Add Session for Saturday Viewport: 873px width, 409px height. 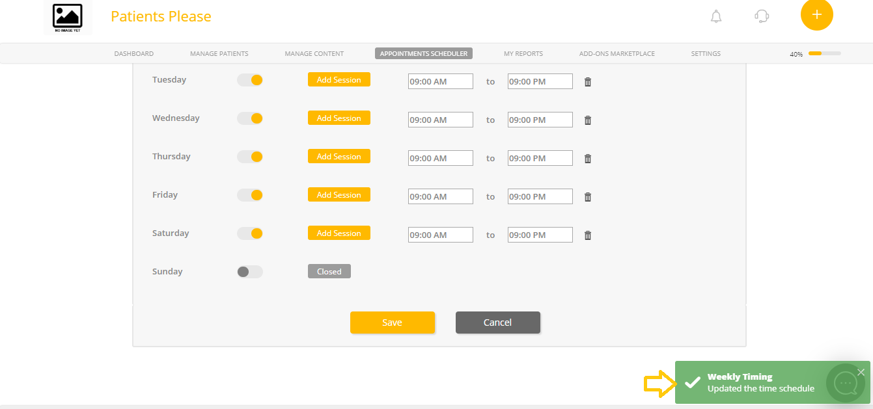(x=339, y=233)
